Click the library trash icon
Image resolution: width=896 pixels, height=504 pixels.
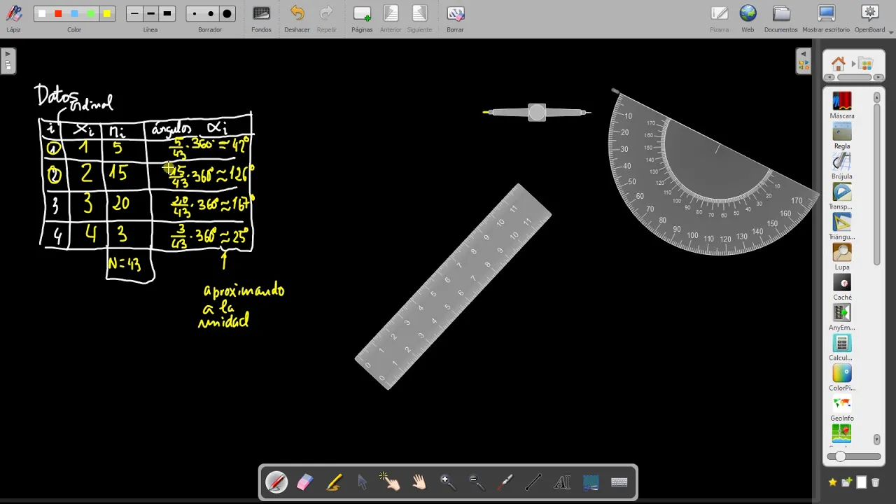click(875, 482)
